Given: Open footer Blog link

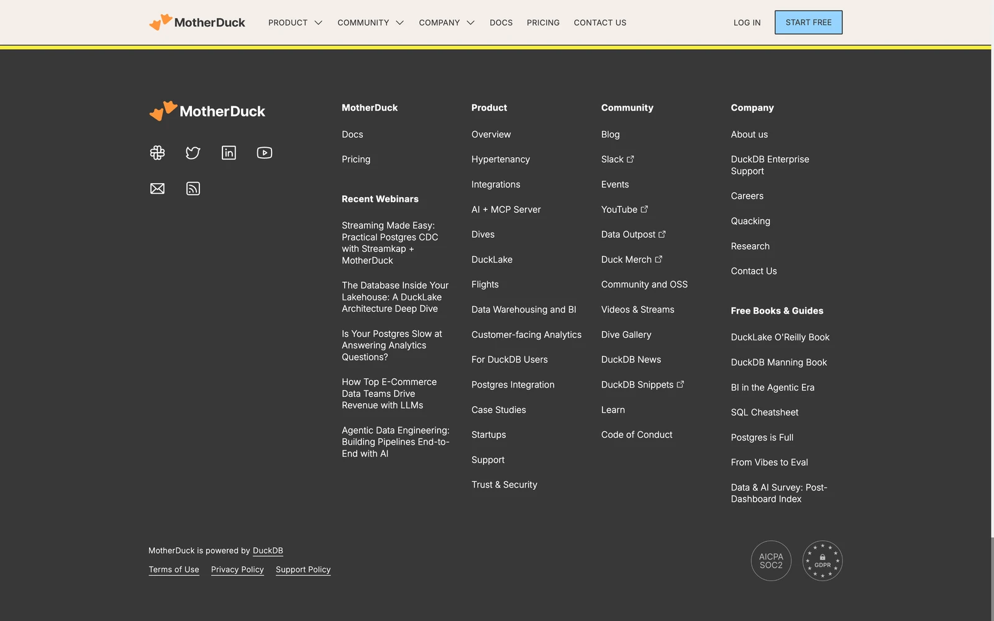Looking at the screenshot, I should pyautogui.click(x=611, y=134).
